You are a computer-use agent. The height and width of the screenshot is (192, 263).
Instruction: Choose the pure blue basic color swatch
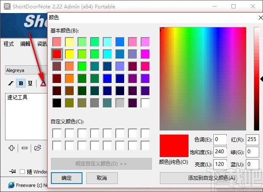[107, 79]
